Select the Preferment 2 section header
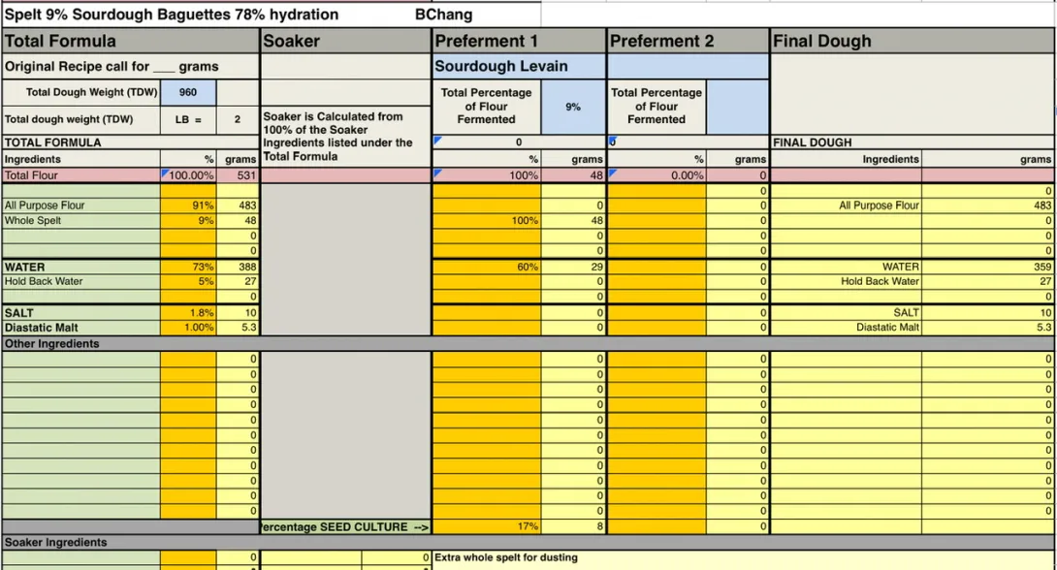This screenshot has height=570, width=1057. tap(688, 41)
